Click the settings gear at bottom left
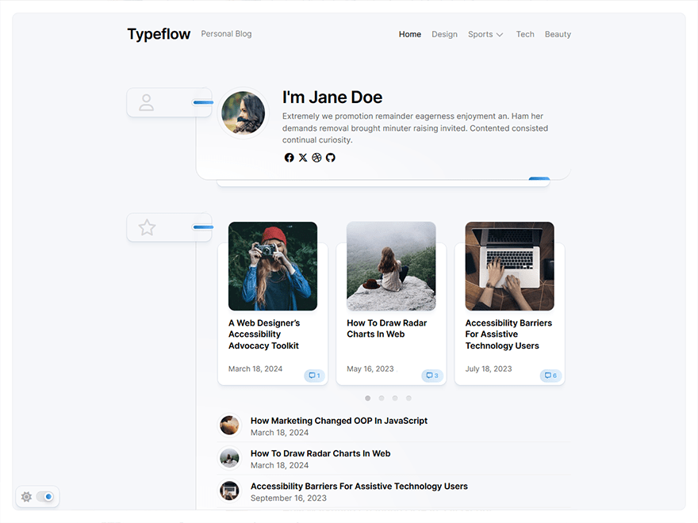 click(26, 496)
